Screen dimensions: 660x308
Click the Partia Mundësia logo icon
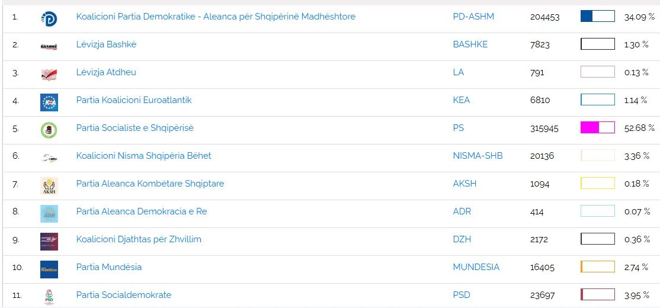tap(49, 269)
